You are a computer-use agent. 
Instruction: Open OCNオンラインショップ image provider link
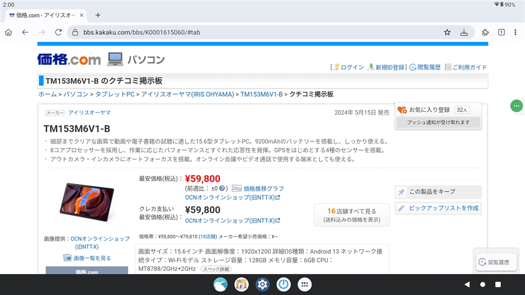(100, 242)
